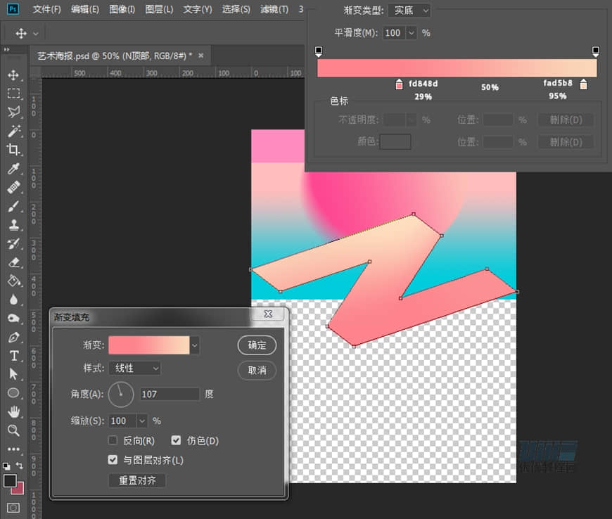Open the 文字(Y) menu
Viewport: 612px width, 519px height.
coord(198,9)
